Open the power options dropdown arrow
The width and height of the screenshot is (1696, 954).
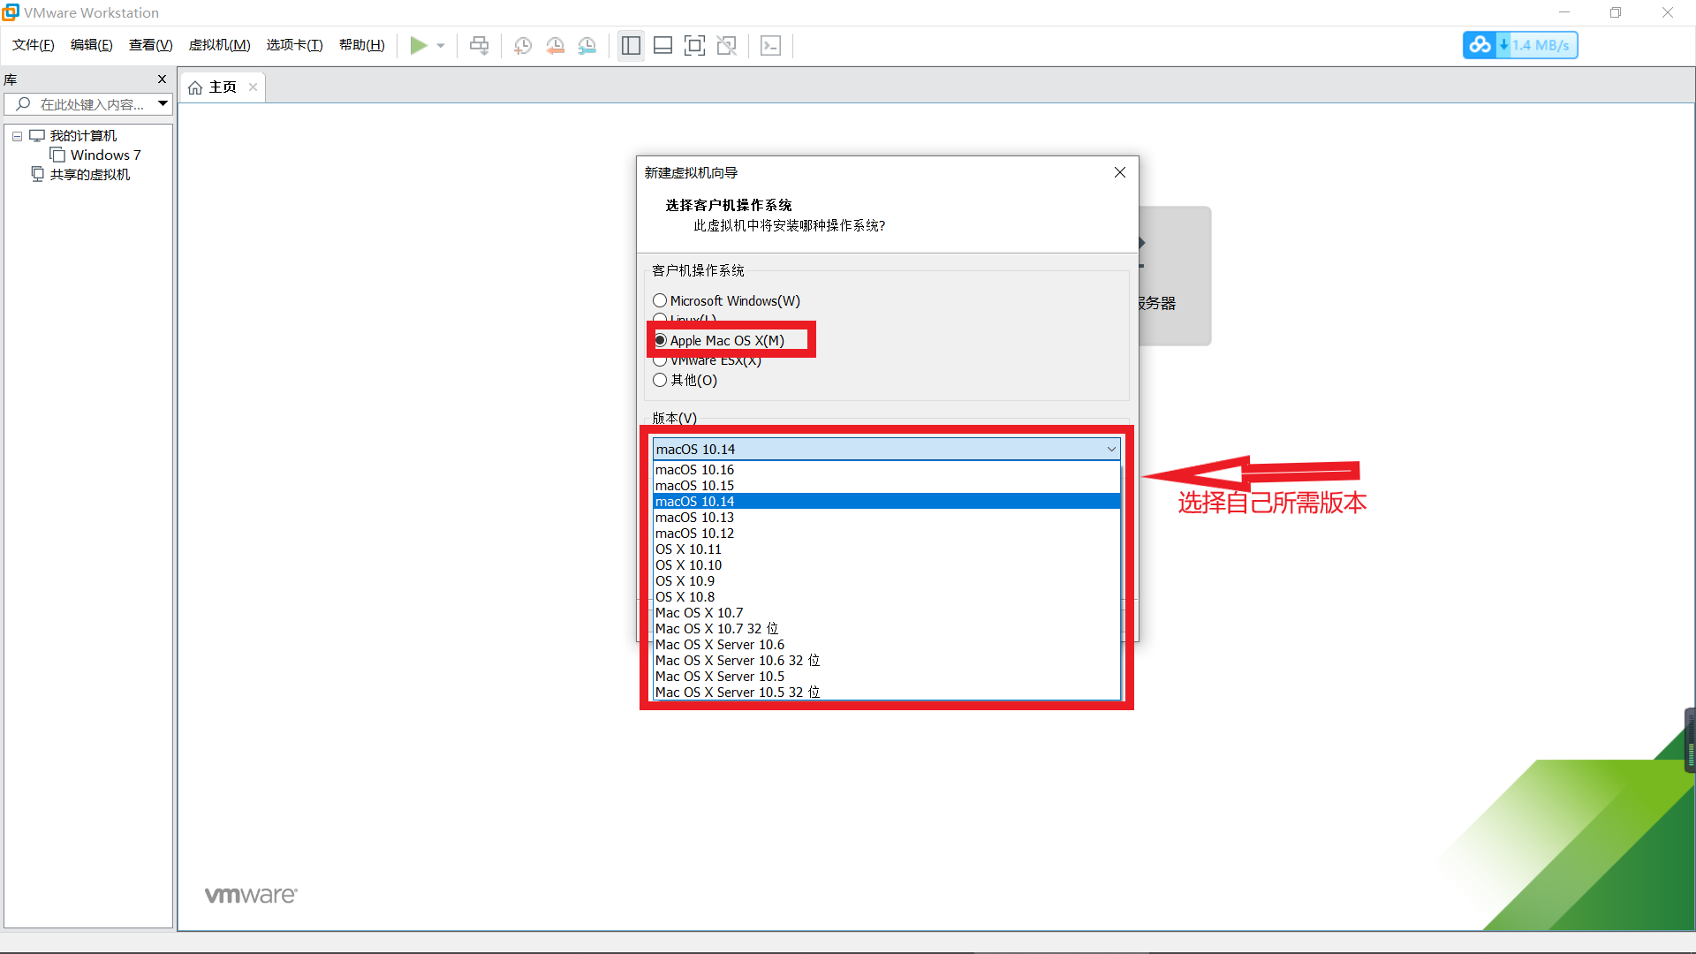pos(441,45)
